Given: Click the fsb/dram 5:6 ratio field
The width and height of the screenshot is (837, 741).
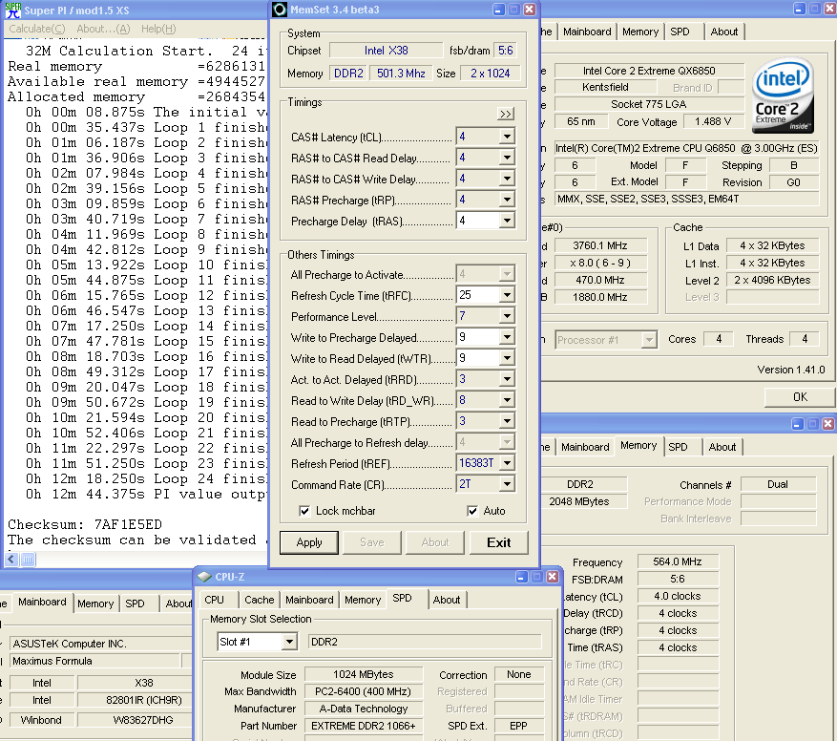Looking at the screenshot, I should click(506, 51).
